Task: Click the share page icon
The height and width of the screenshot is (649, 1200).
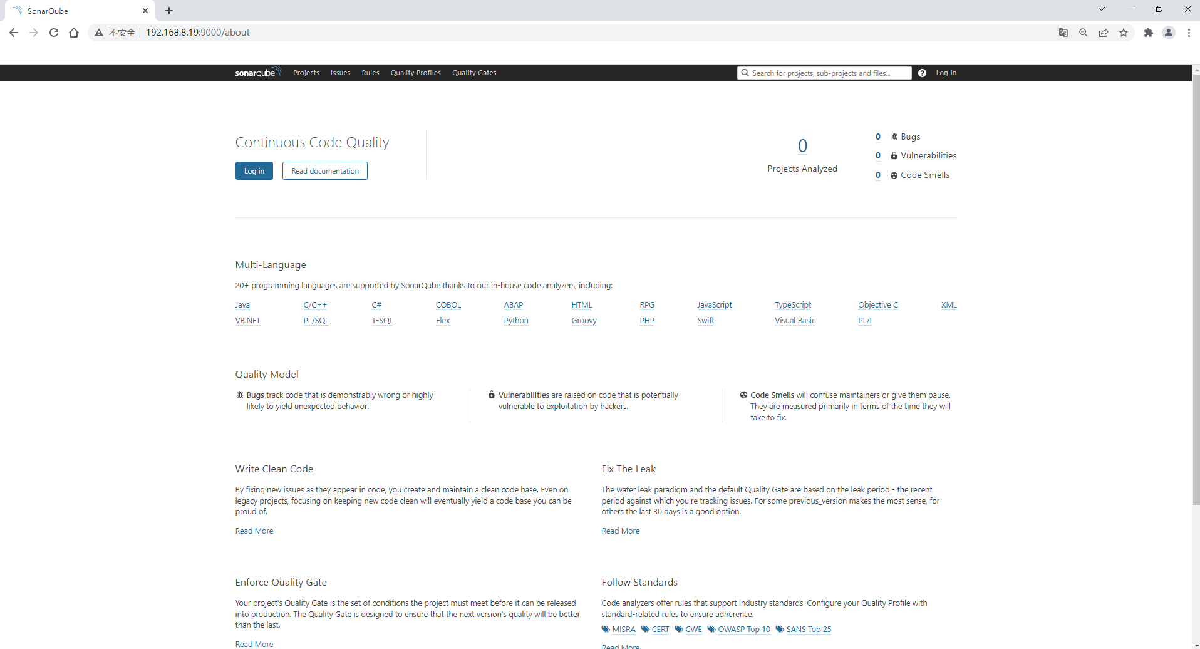Action: 1104,33
